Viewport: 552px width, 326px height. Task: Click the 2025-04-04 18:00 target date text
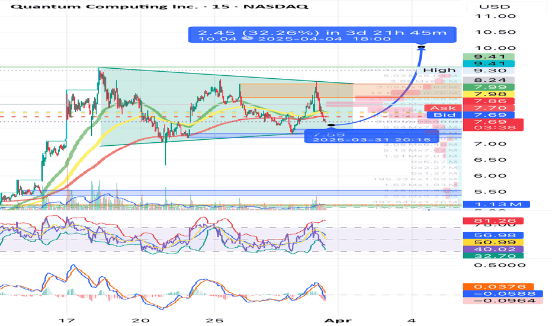tap(325, 39)
